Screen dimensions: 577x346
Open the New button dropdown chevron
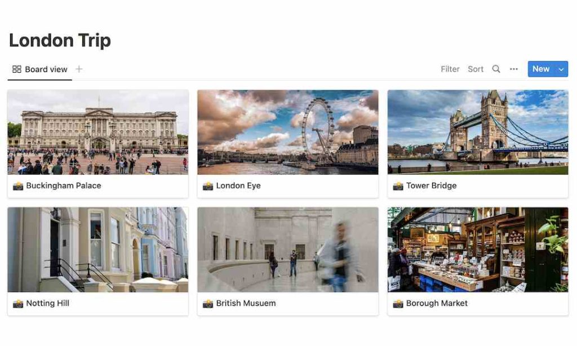pos(561,69)
